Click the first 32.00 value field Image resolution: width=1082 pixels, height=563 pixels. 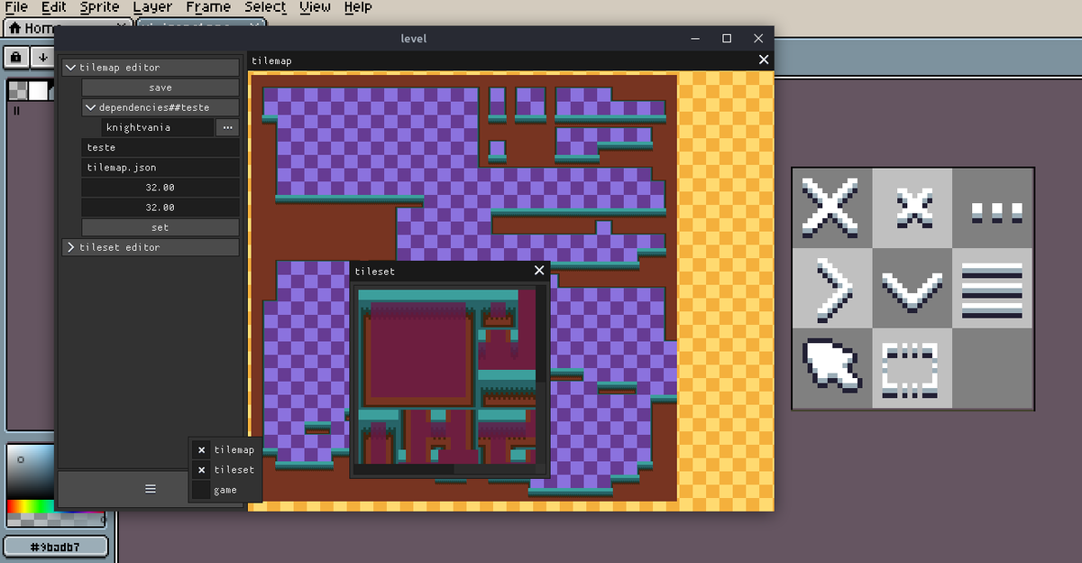coord(160,188)
